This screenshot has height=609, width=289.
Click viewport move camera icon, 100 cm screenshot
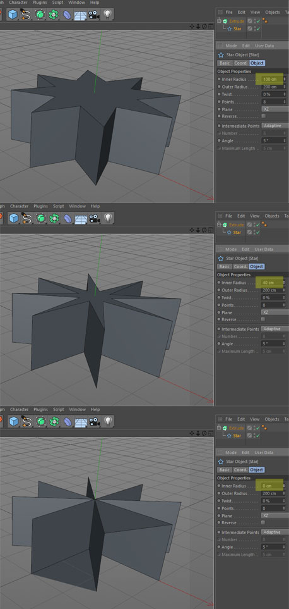[192, 27]
